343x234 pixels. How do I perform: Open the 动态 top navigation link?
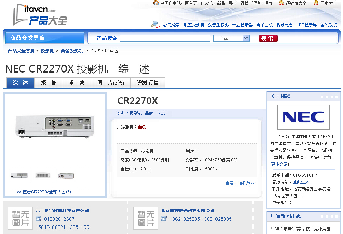(x=209, y=3)
